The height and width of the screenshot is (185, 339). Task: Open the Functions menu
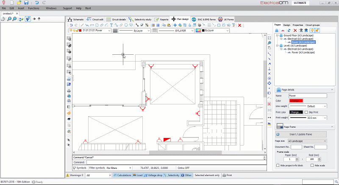tap(34, 8)
